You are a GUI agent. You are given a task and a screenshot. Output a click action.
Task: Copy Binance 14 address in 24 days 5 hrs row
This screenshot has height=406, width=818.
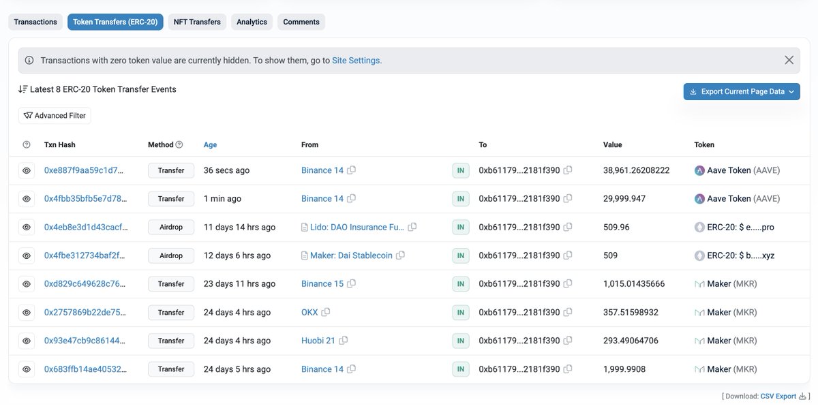coord(352,369)
